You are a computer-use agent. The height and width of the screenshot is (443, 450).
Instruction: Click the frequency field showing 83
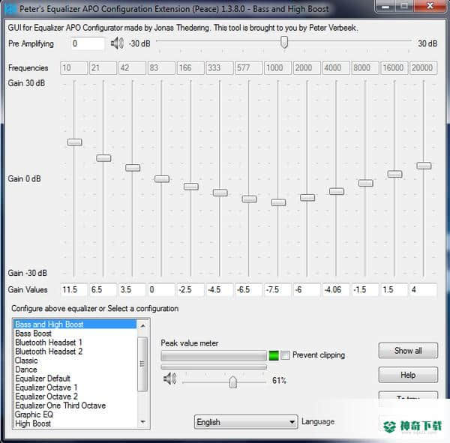pos(161,68)
